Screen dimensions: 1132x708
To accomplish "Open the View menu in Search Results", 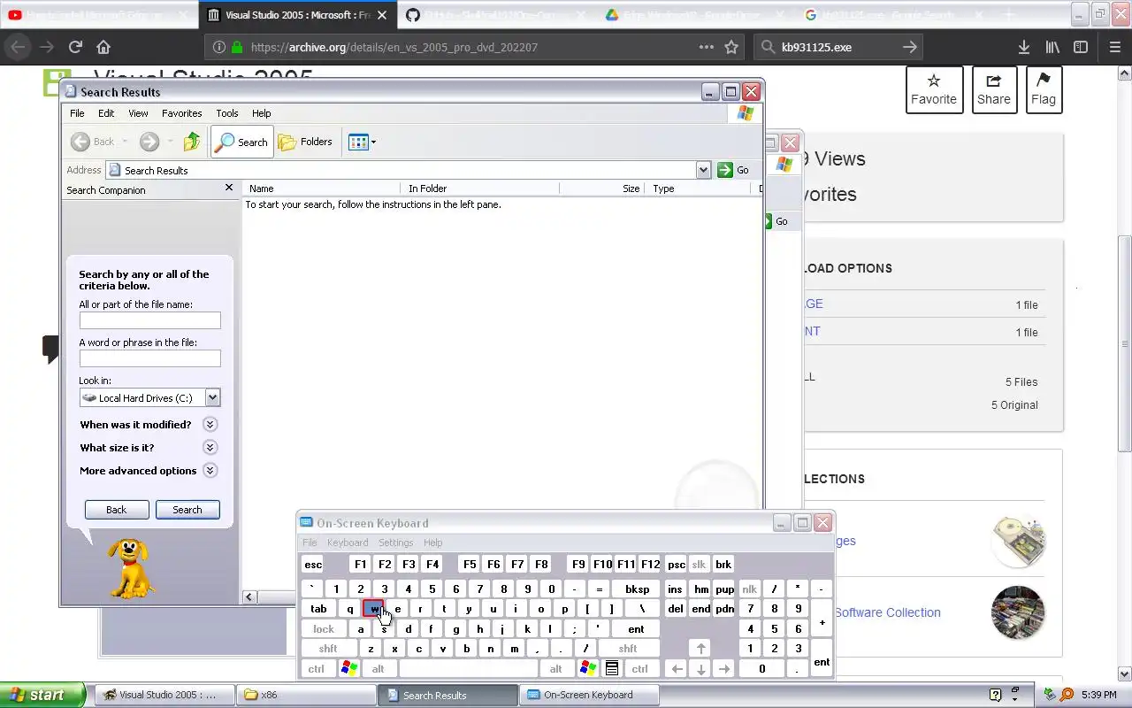I will click(138, 113).
